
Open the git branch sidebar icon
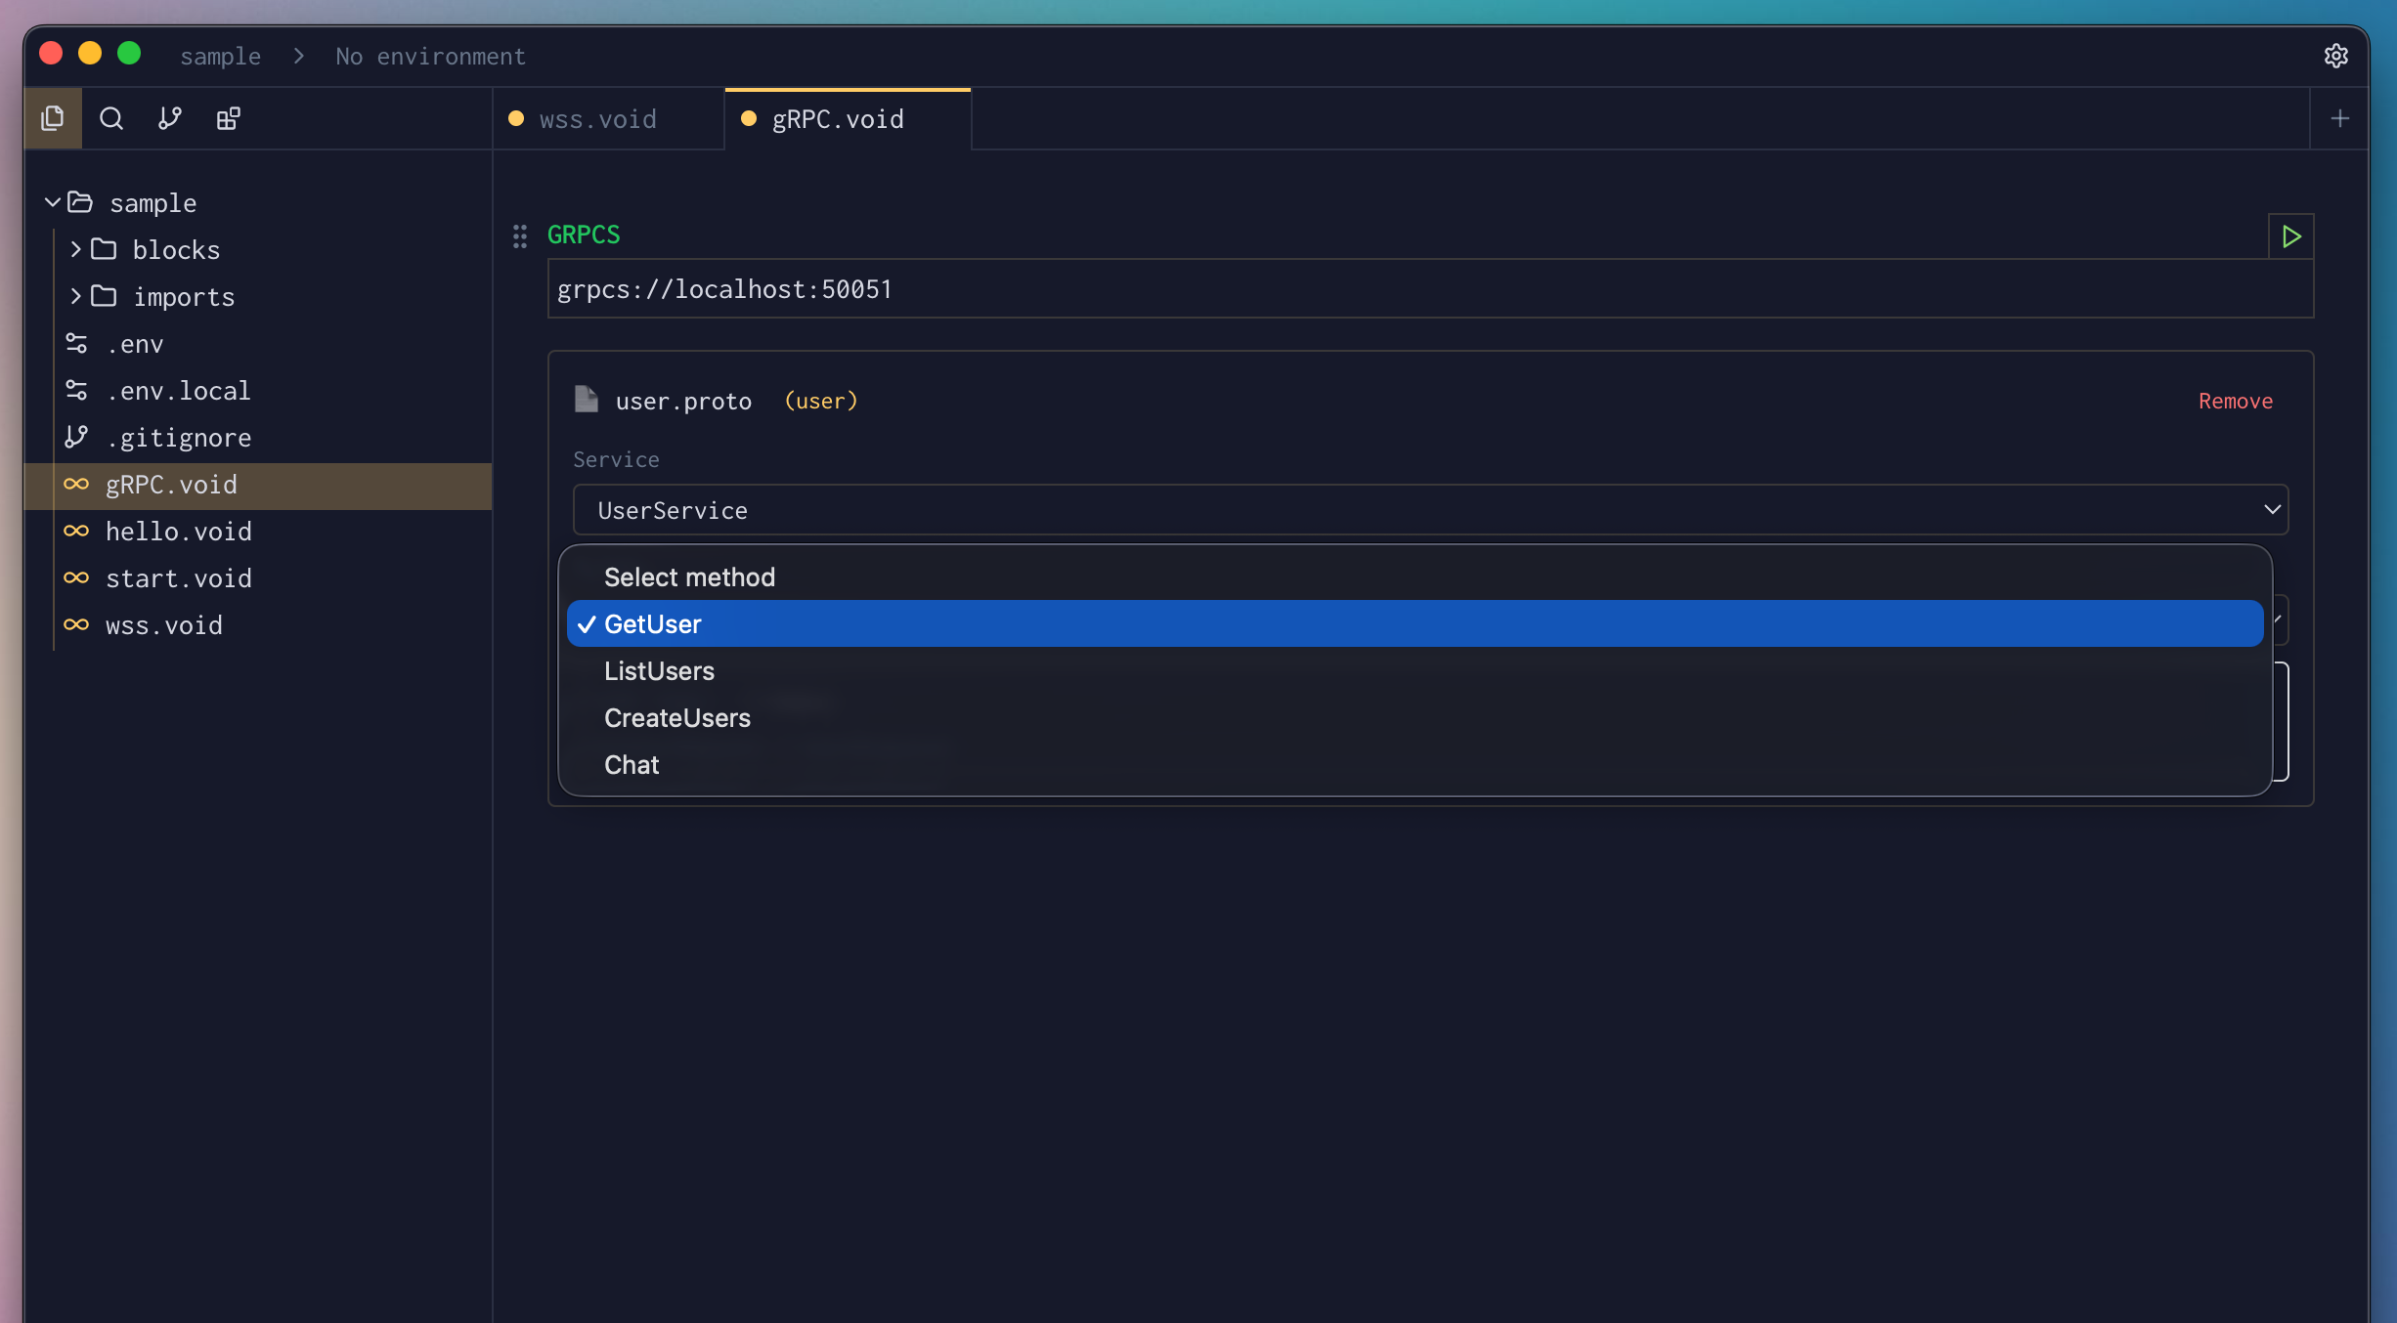pyautogui.click(x=170, y=118)
